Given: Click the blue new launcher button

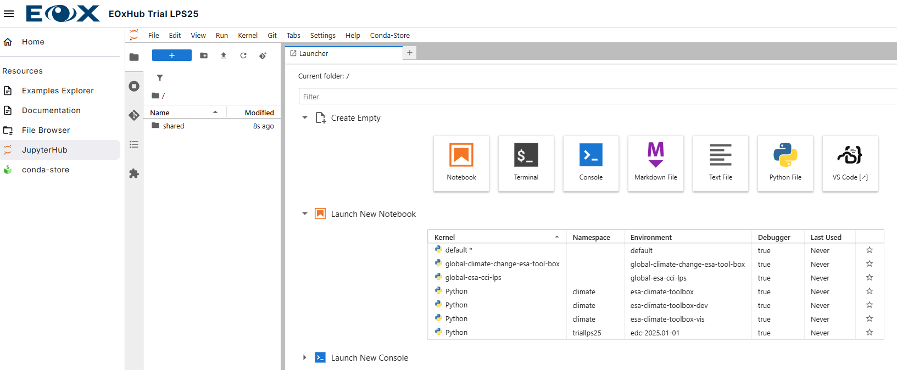Looking at the screenshot, I should (171, 55).
